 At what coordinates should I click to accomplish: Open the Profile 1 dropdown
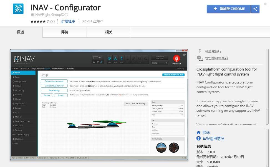[160, 63]
